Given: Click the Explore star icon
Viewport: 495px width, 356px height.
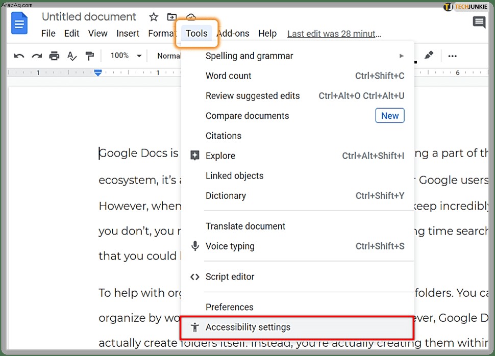Looking at the screenshot, I should tap(195, 155).
